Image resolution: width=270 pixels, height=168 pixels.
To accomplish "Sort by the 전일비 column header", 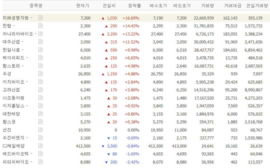I will click(109, 6).
